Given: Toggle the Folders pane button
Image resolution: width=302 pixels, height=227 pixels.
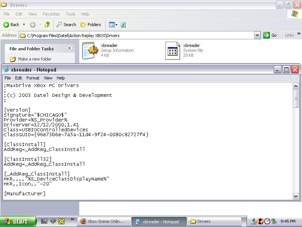Looking at the screenshot, I should [91, 25].
